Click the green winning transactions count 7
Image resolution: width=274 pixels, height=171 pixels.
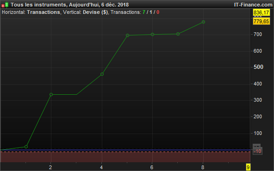click(144, 12)
